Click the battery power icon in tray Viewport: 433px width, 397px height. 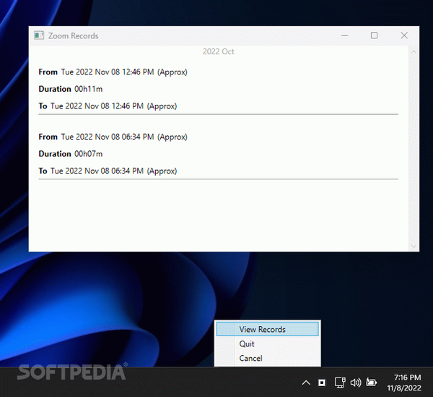(x=371, y=383)
